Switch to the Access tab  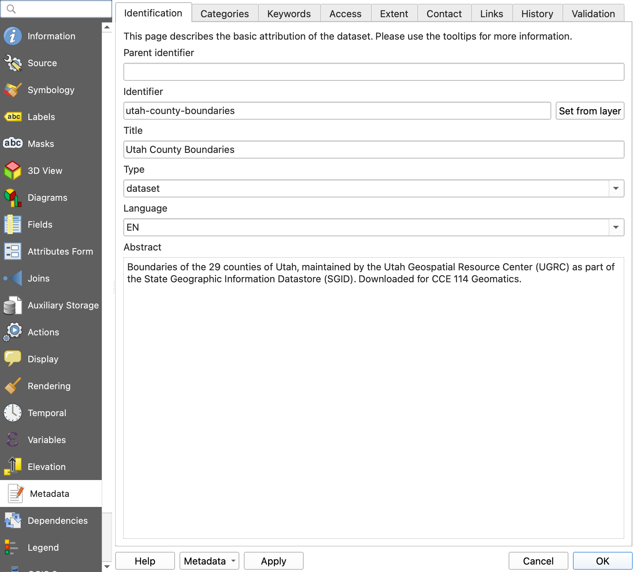click(346, 14)
